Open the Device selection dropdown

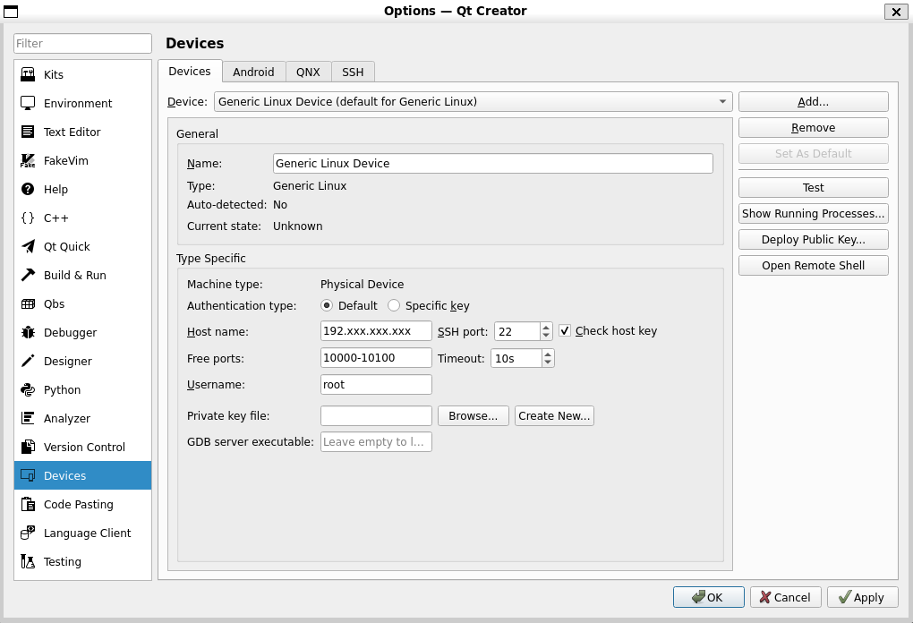click(x=473, y=102)
